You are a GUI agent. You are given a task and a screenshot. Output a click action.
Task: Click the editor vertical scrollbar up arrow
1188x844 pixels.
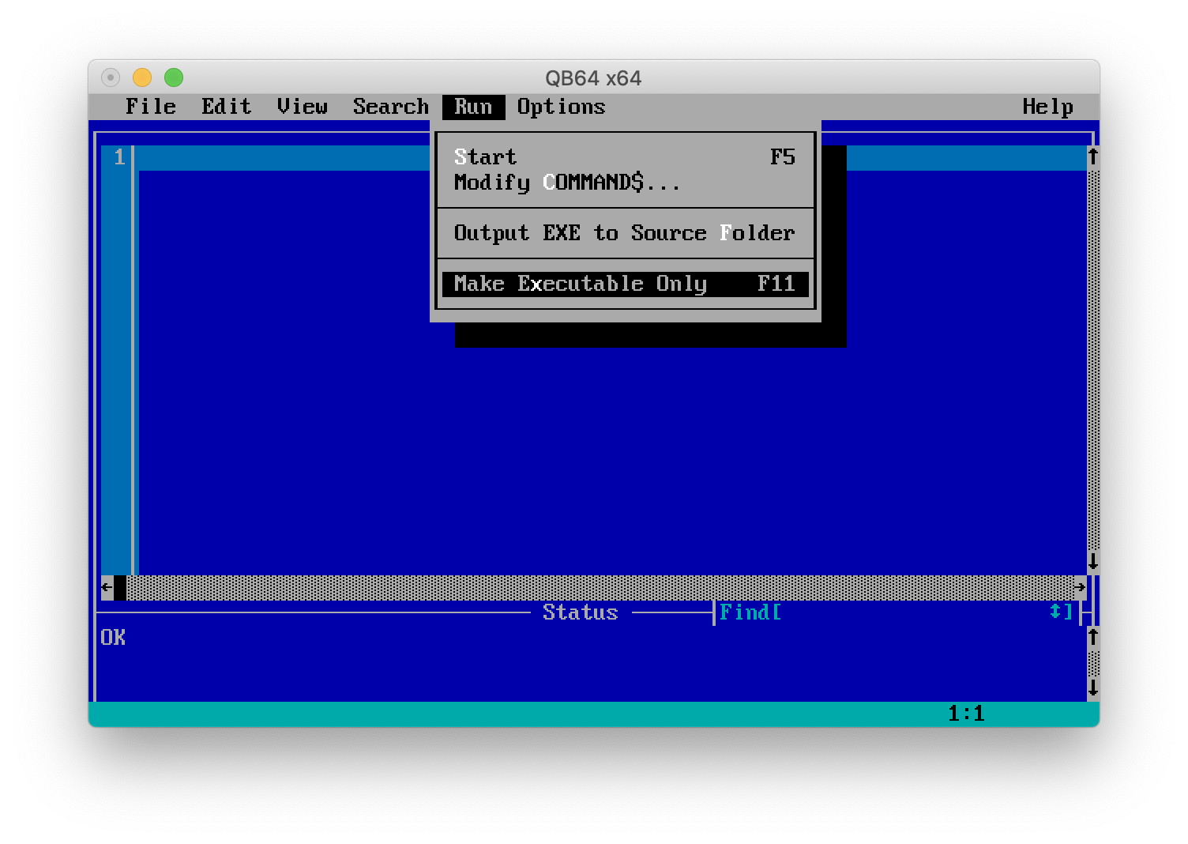point(1092,157)
